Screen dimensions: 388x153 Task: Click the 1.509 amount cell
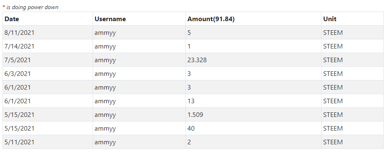[253, 115]
